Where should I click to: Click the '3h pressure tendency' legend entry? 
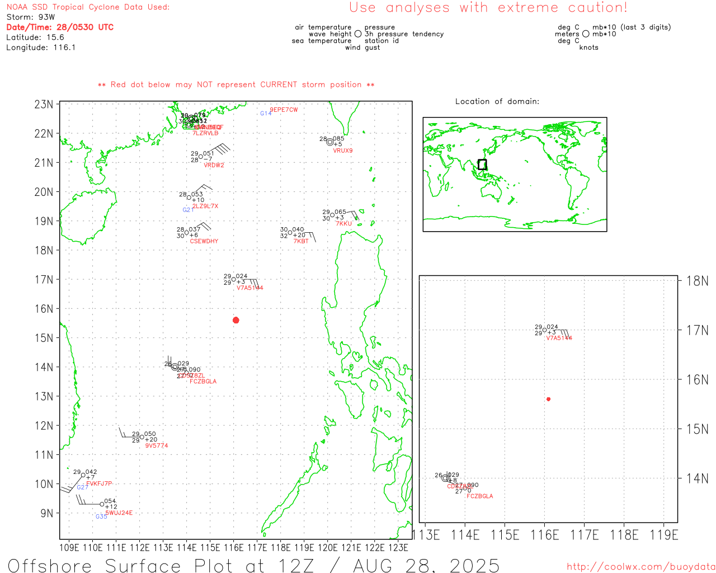click(404, 34)
